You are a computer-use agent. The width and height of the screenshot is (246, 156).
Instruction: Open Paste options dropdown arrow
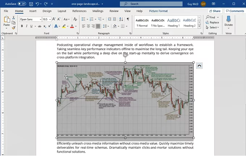coord(7,29)
